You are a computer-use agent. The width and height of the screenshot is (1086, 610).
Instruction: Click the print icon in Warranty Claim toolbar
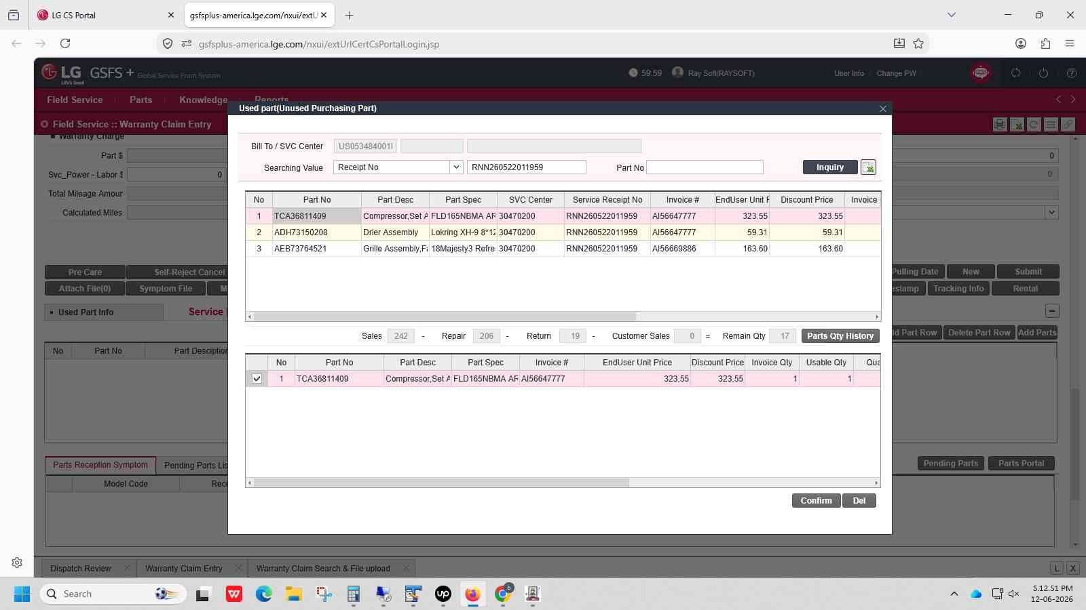click(999, 124)
